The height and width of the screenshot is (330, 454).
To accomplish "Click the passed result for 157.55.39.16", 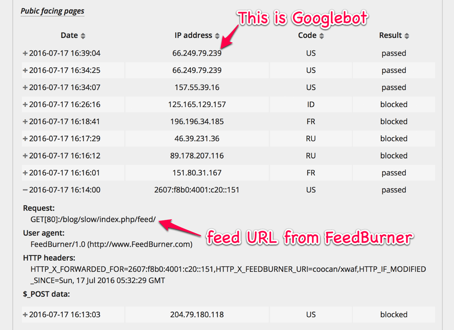I will (394, 87).
